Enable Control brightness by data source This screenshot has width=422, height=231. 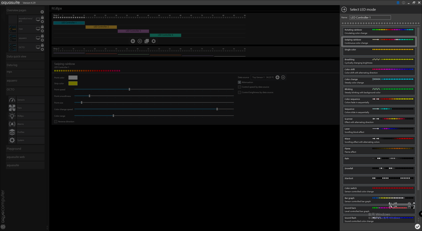(x=239, y=93)
